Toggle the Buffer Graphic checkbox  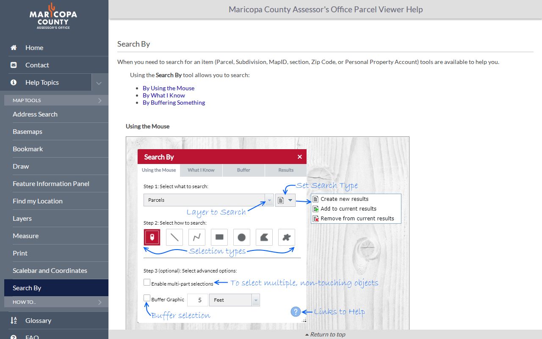147,298
